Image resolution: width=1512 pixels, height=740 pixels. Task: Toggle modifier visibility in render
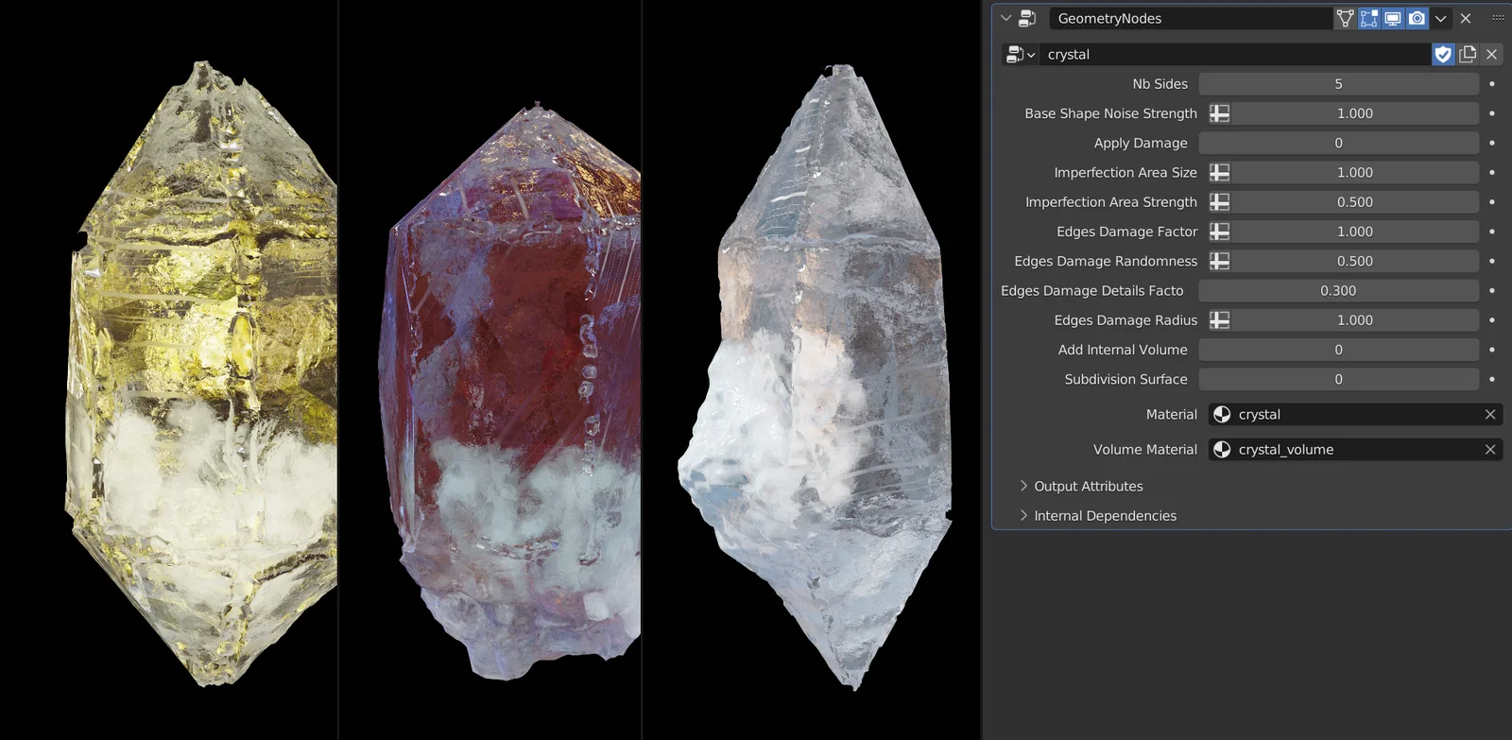[x=1417, y=18]
